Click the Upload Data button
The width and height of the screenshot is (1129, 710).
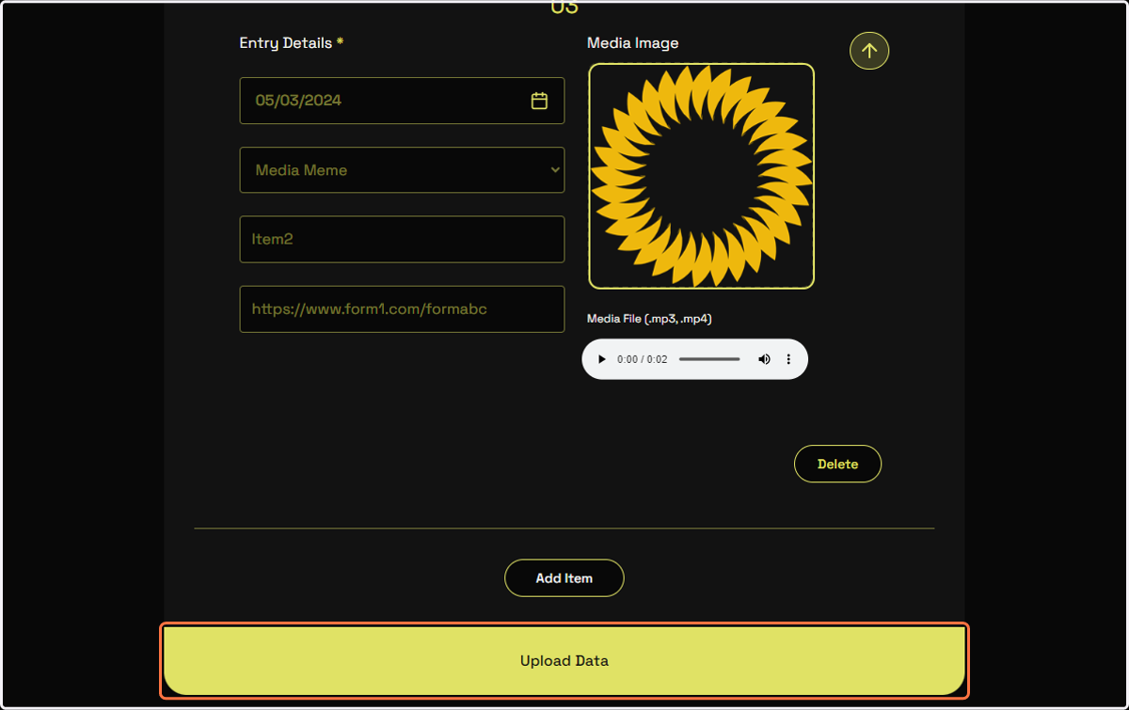(564, 661)
